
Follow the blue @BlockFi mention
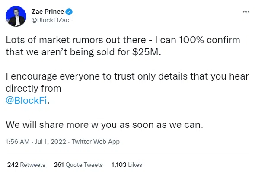coord(26,100)
